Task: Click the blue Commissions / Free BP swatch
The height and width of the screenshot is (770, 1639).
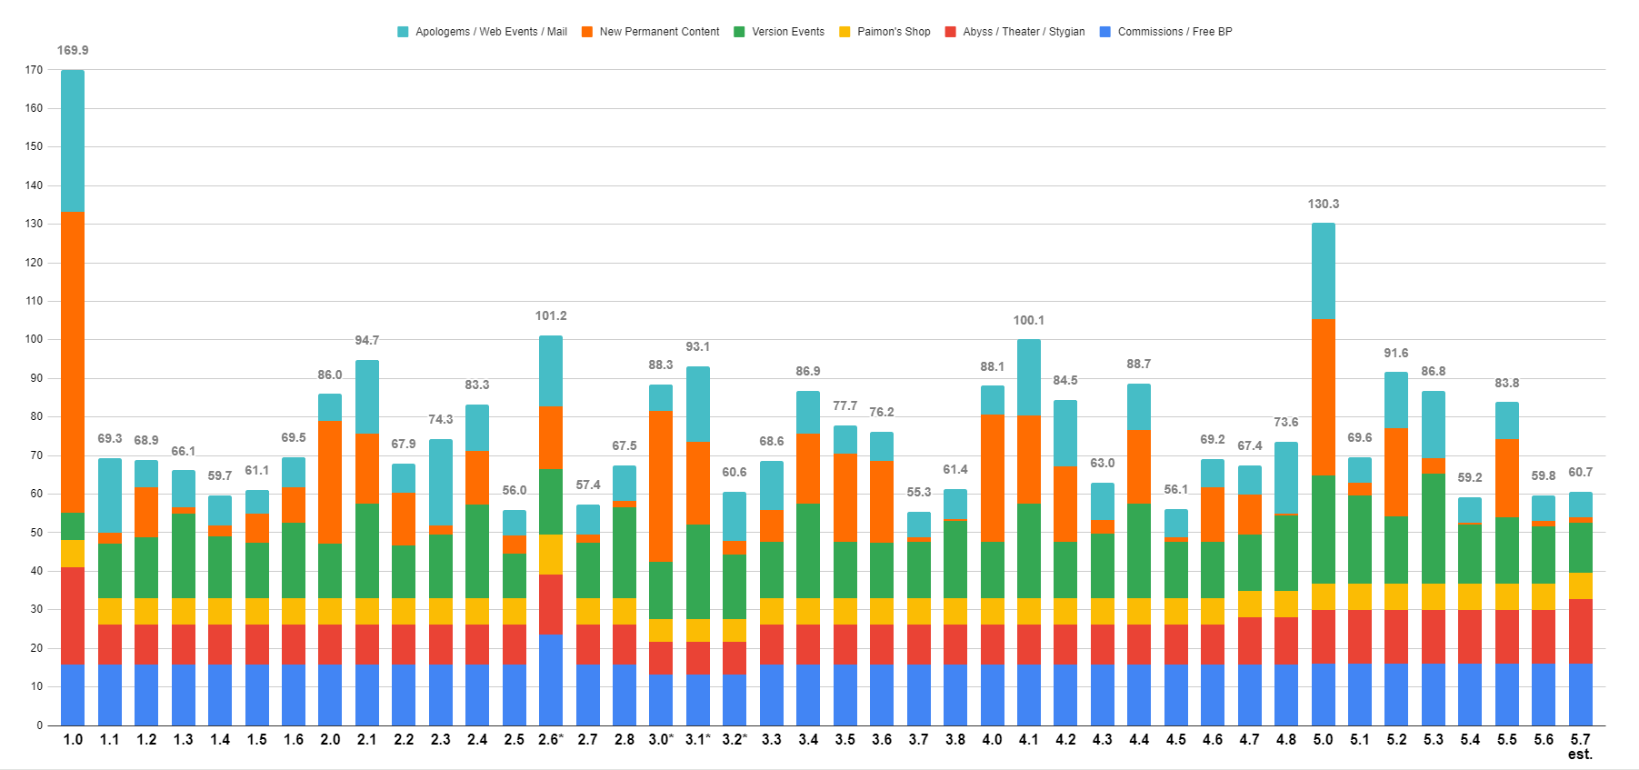Action: 1105,32
